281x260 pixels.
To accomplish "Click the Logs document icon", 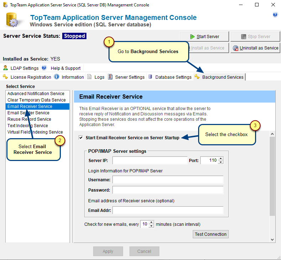I will 89,77.
